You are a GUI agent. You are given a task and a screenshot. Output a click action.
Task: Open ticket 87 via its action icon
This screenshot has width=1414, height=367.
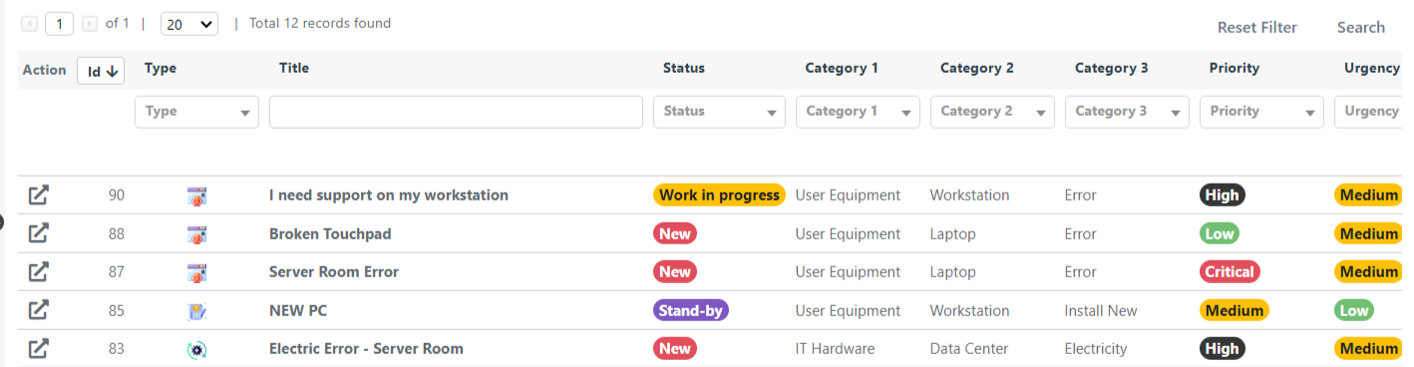tap(38, 271)
